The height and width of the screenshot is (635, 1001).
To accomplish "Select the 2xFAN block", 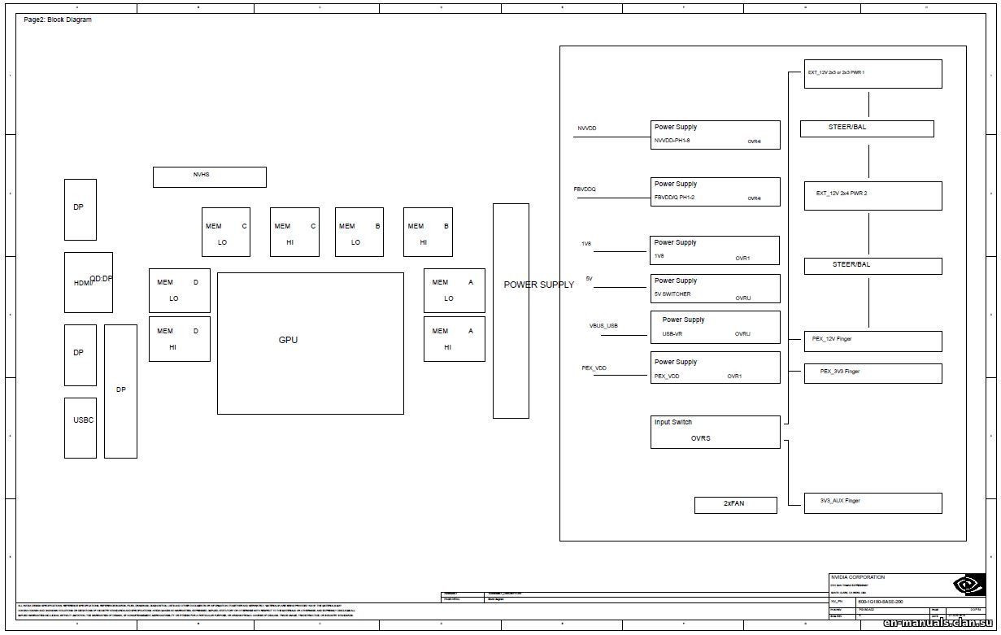I will tap(734, 504).
